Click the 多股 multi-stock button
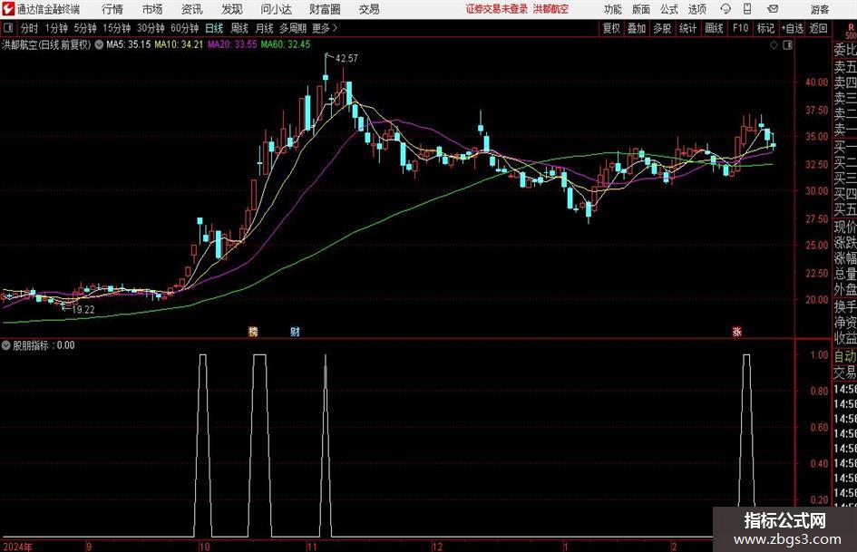857x552 pixels. (x=662, y=28)
